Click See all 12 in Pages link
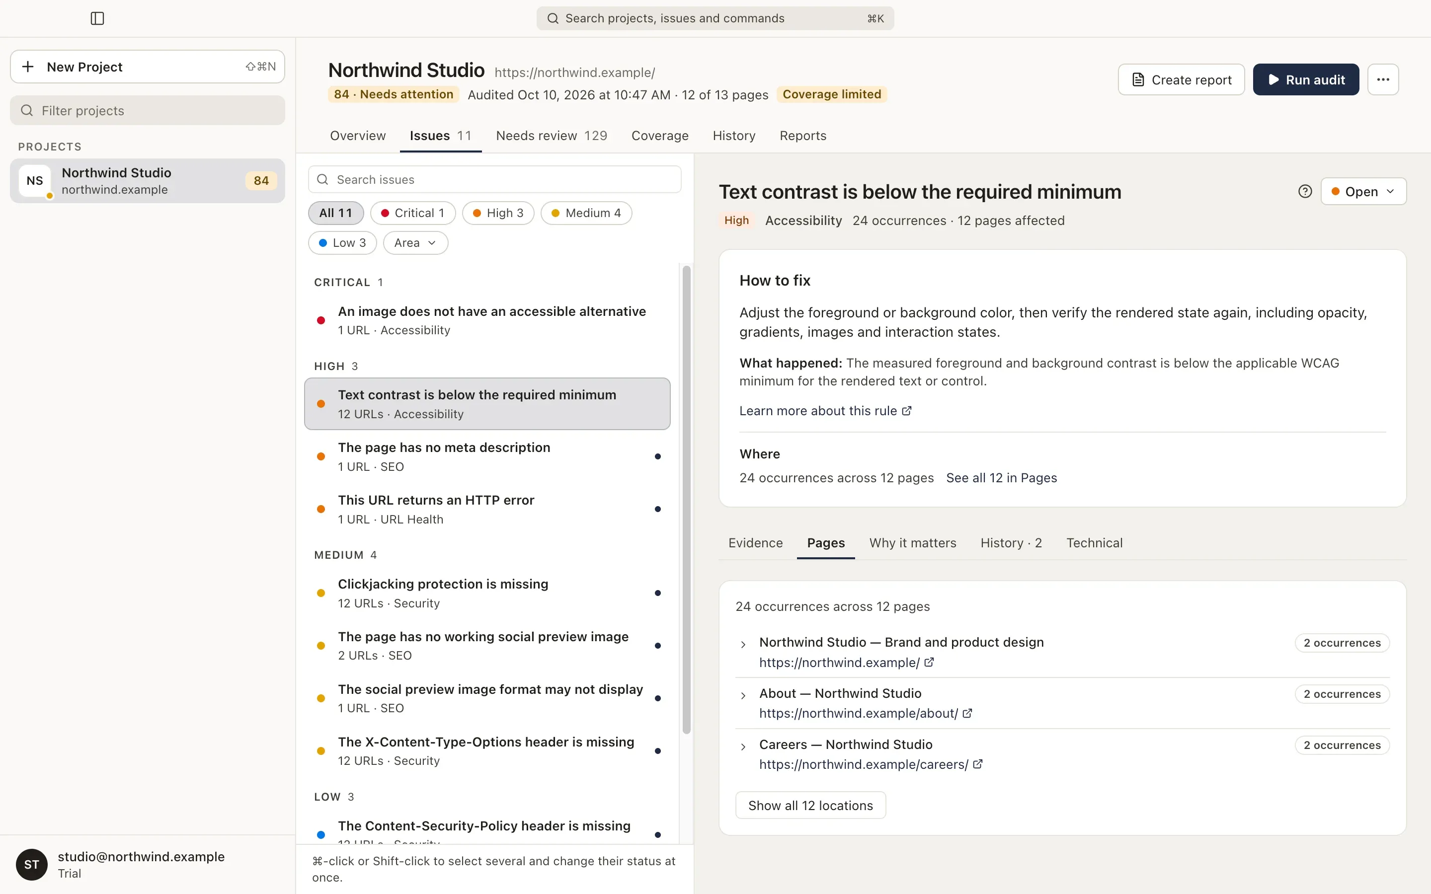The image size is (1431, 894). [1001, 478]
